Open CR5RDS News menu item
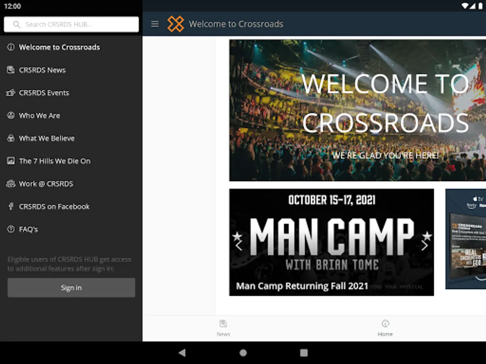This screenshot has width=486, height=364. coord(71,70)
